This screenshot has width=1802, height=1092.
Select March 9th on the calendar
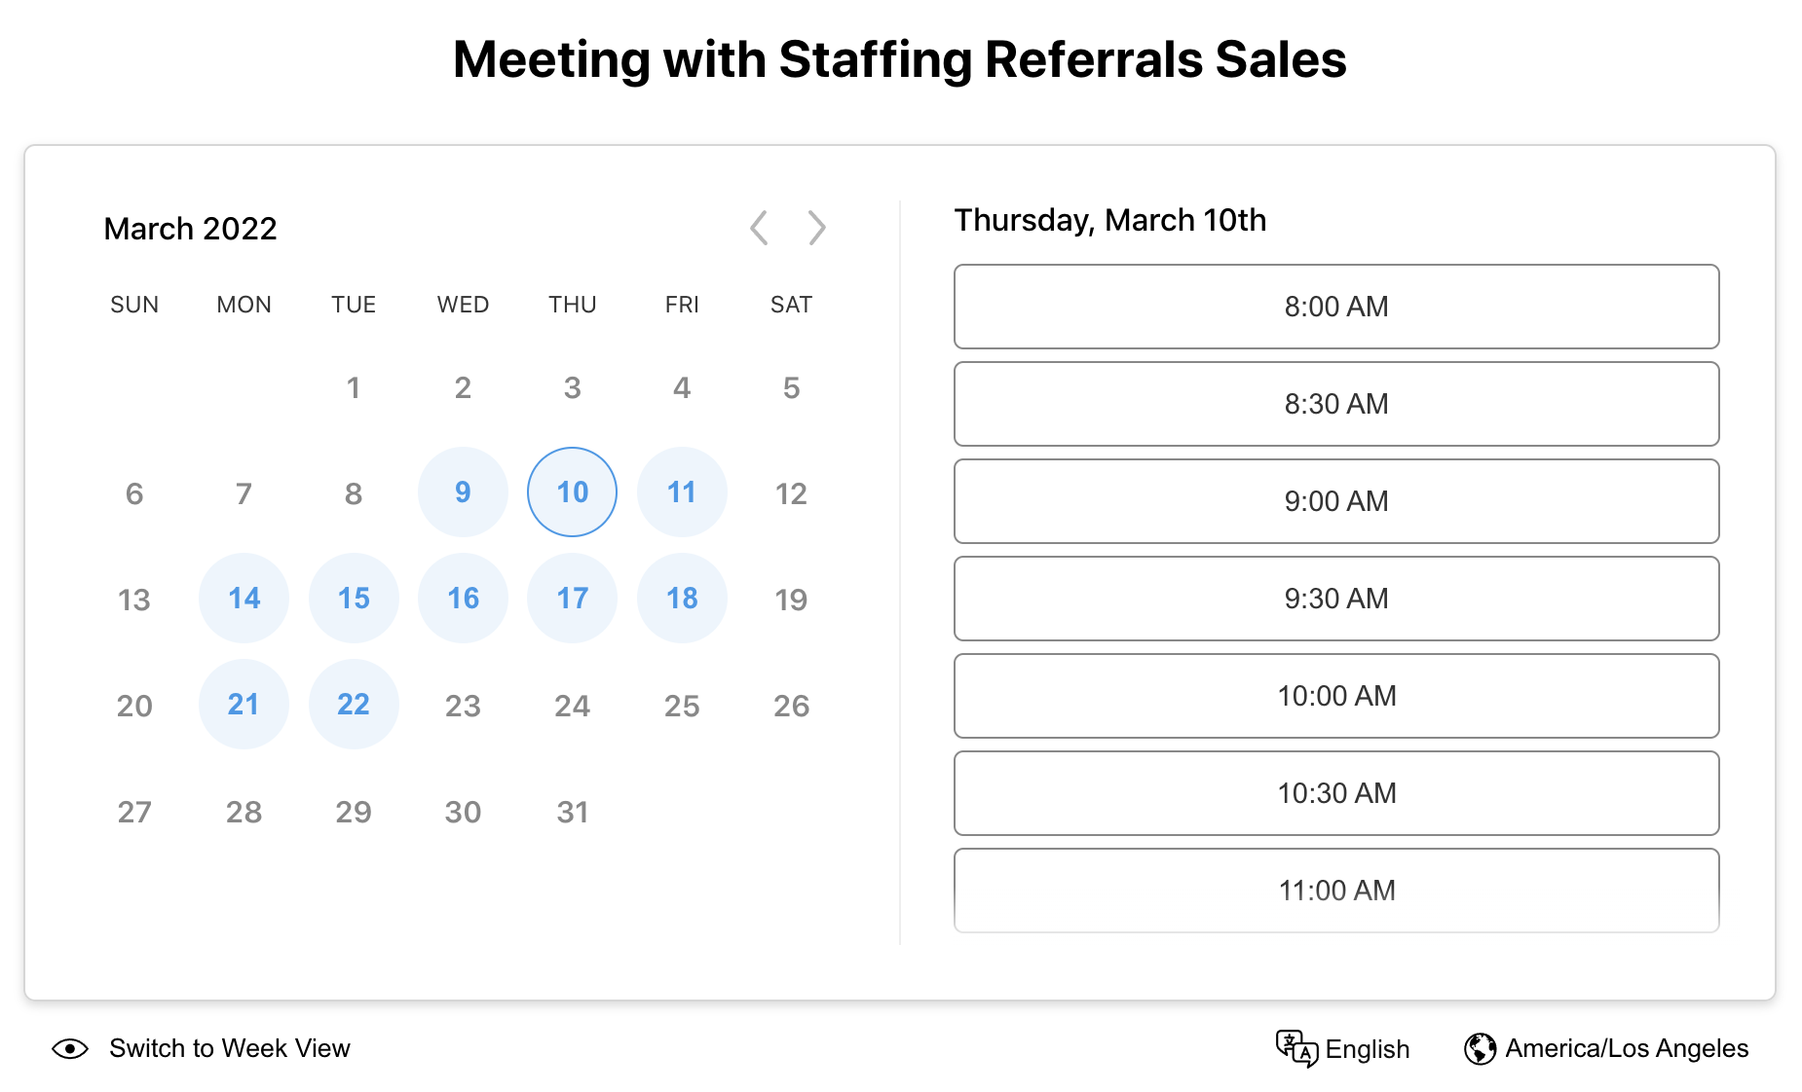(x=463, y=492)
